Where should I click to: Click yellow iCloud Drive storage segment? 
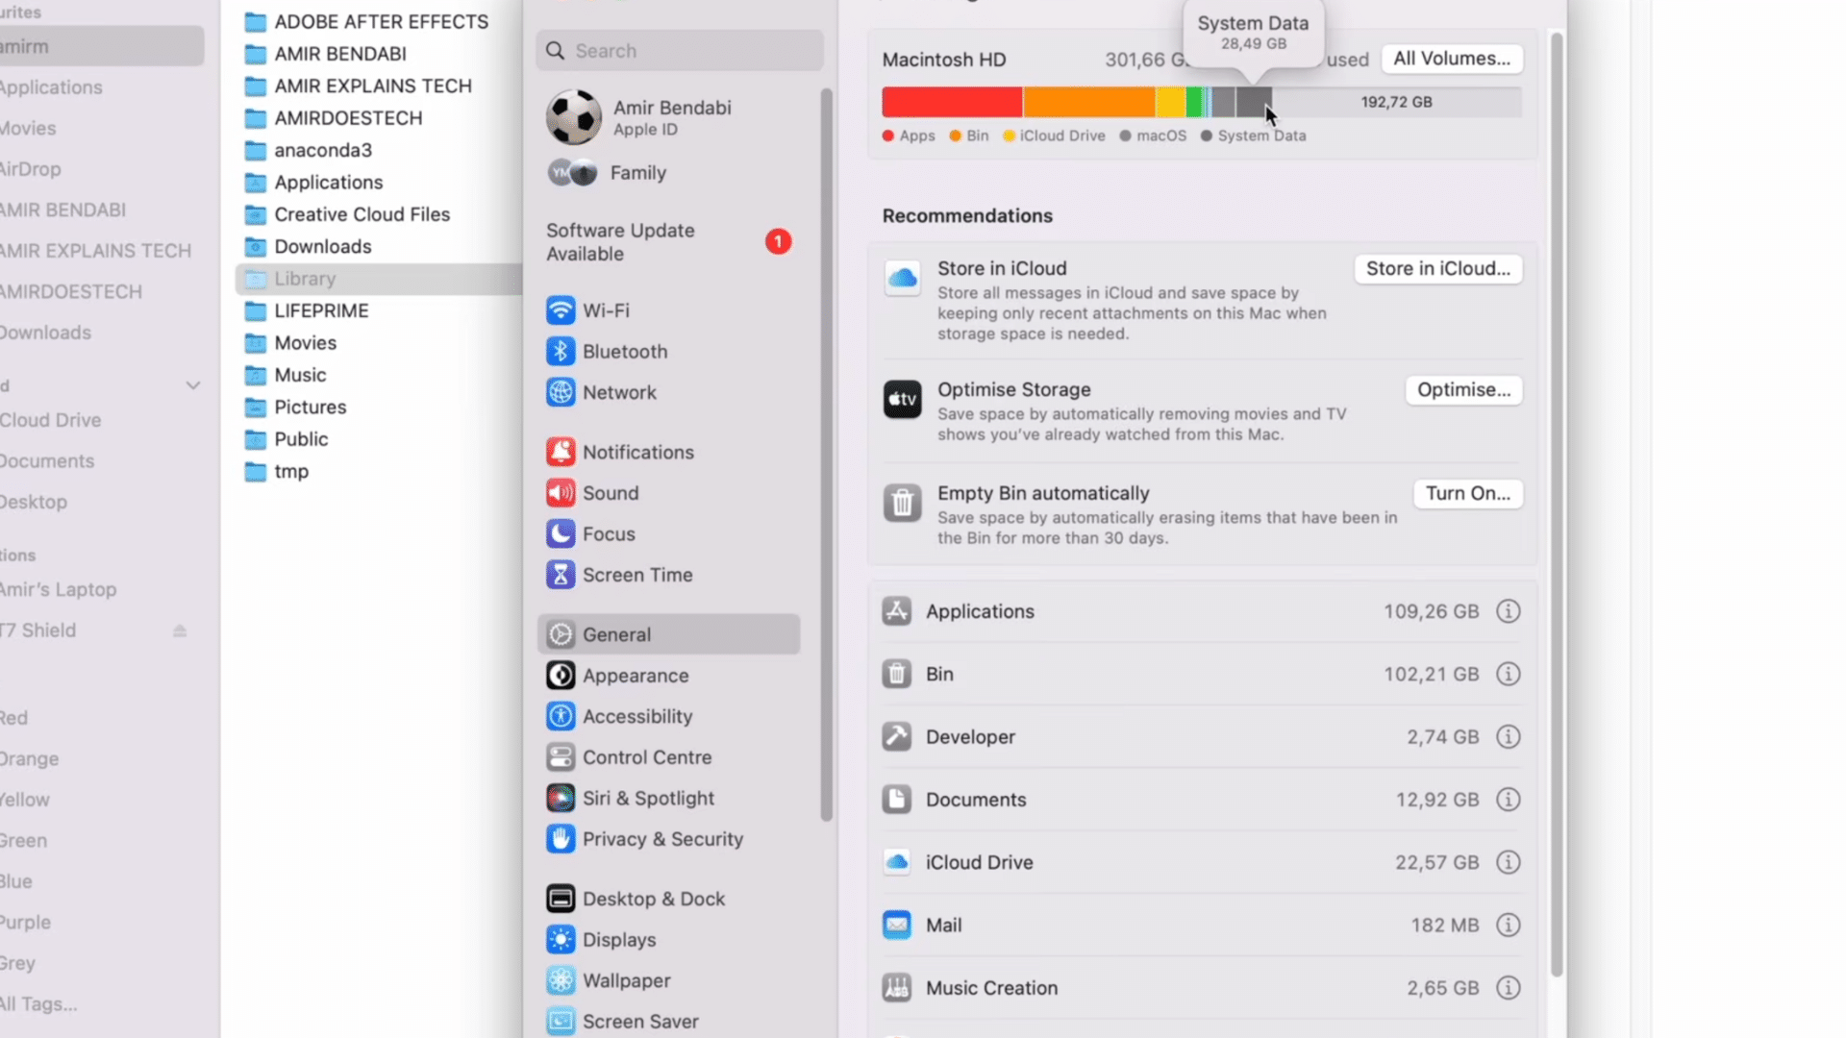click(x=1170, y=102)
